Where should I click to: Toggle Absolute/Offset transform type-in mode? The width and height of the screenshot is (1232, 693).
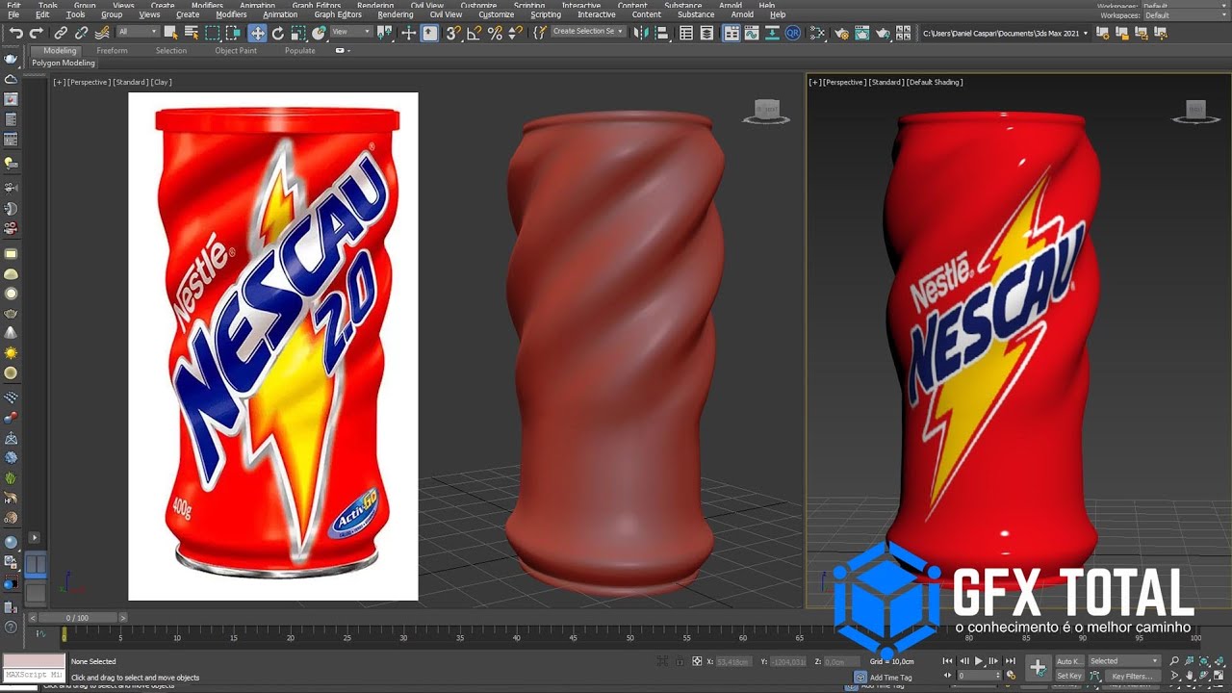[697, 661]
